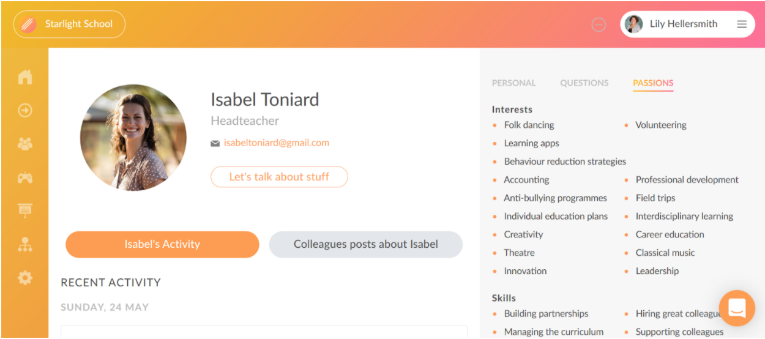The height and width of the screenshot is (339, 765).
Task: Show Colleagues posts about Isabel
Action: 366,244
